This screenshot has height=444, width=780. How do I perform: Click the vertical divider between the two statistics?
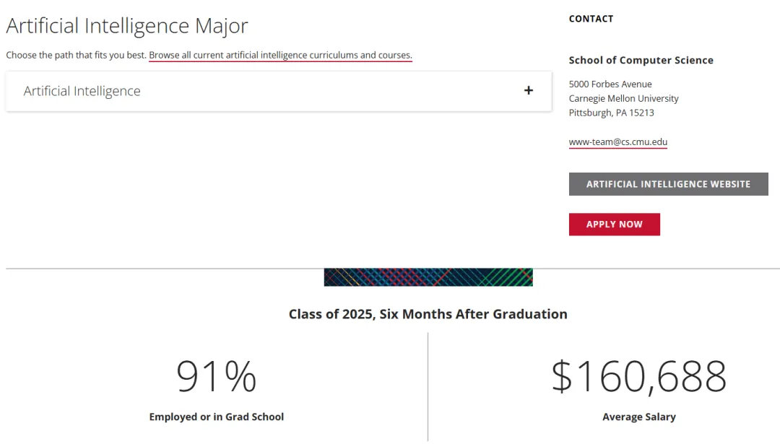428,386
